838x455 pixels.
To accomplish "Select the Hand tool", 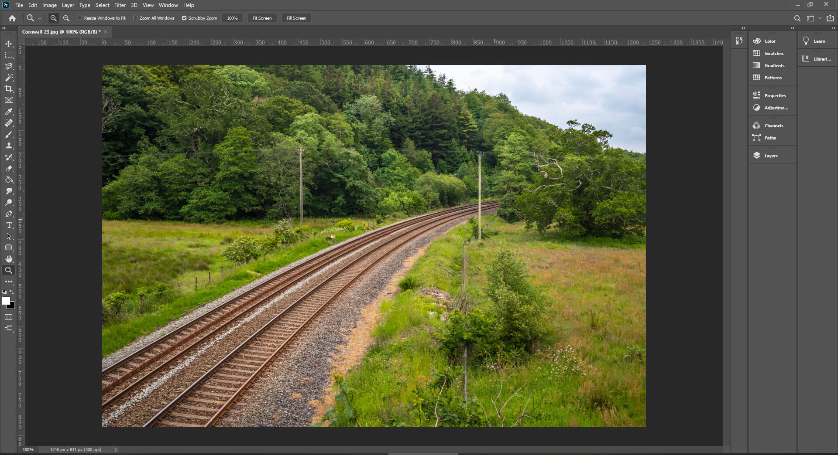I will coord(9,259).
